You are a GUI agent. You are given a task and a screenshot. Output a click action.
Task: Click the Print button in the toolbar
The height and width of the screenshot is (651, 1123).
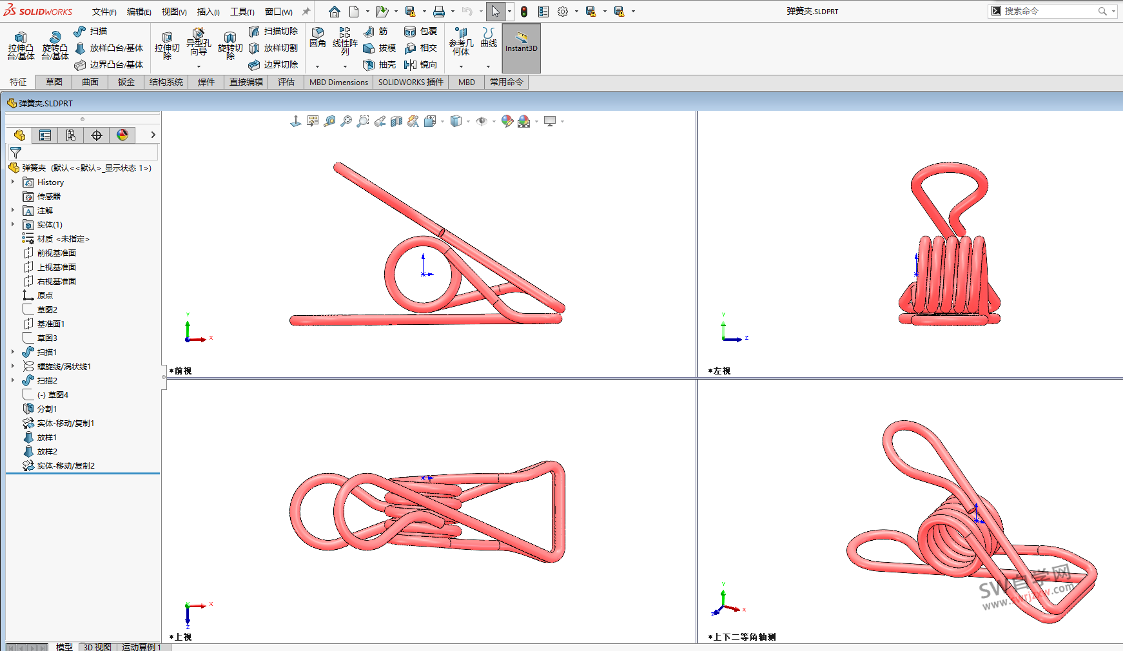tap(439, 11)
